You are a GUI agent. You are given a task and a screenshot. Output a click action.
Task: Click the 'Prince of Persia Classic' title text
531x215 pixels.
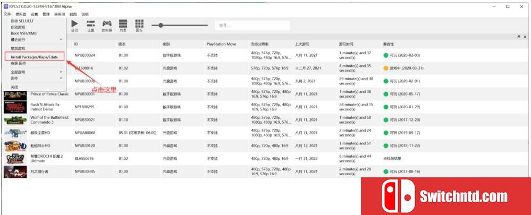coord(50,94)
